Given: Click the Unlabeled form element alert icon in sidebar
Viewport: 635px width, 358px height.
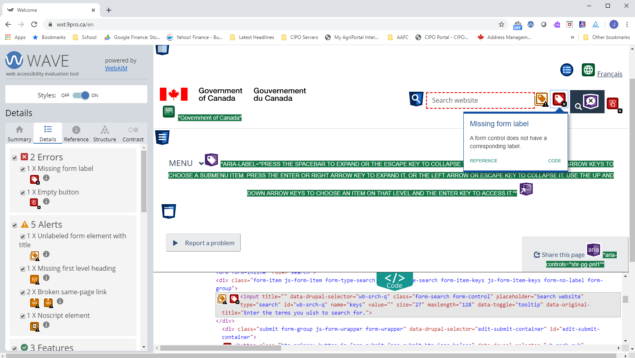Looking at the screenshot, I should 34,256.
